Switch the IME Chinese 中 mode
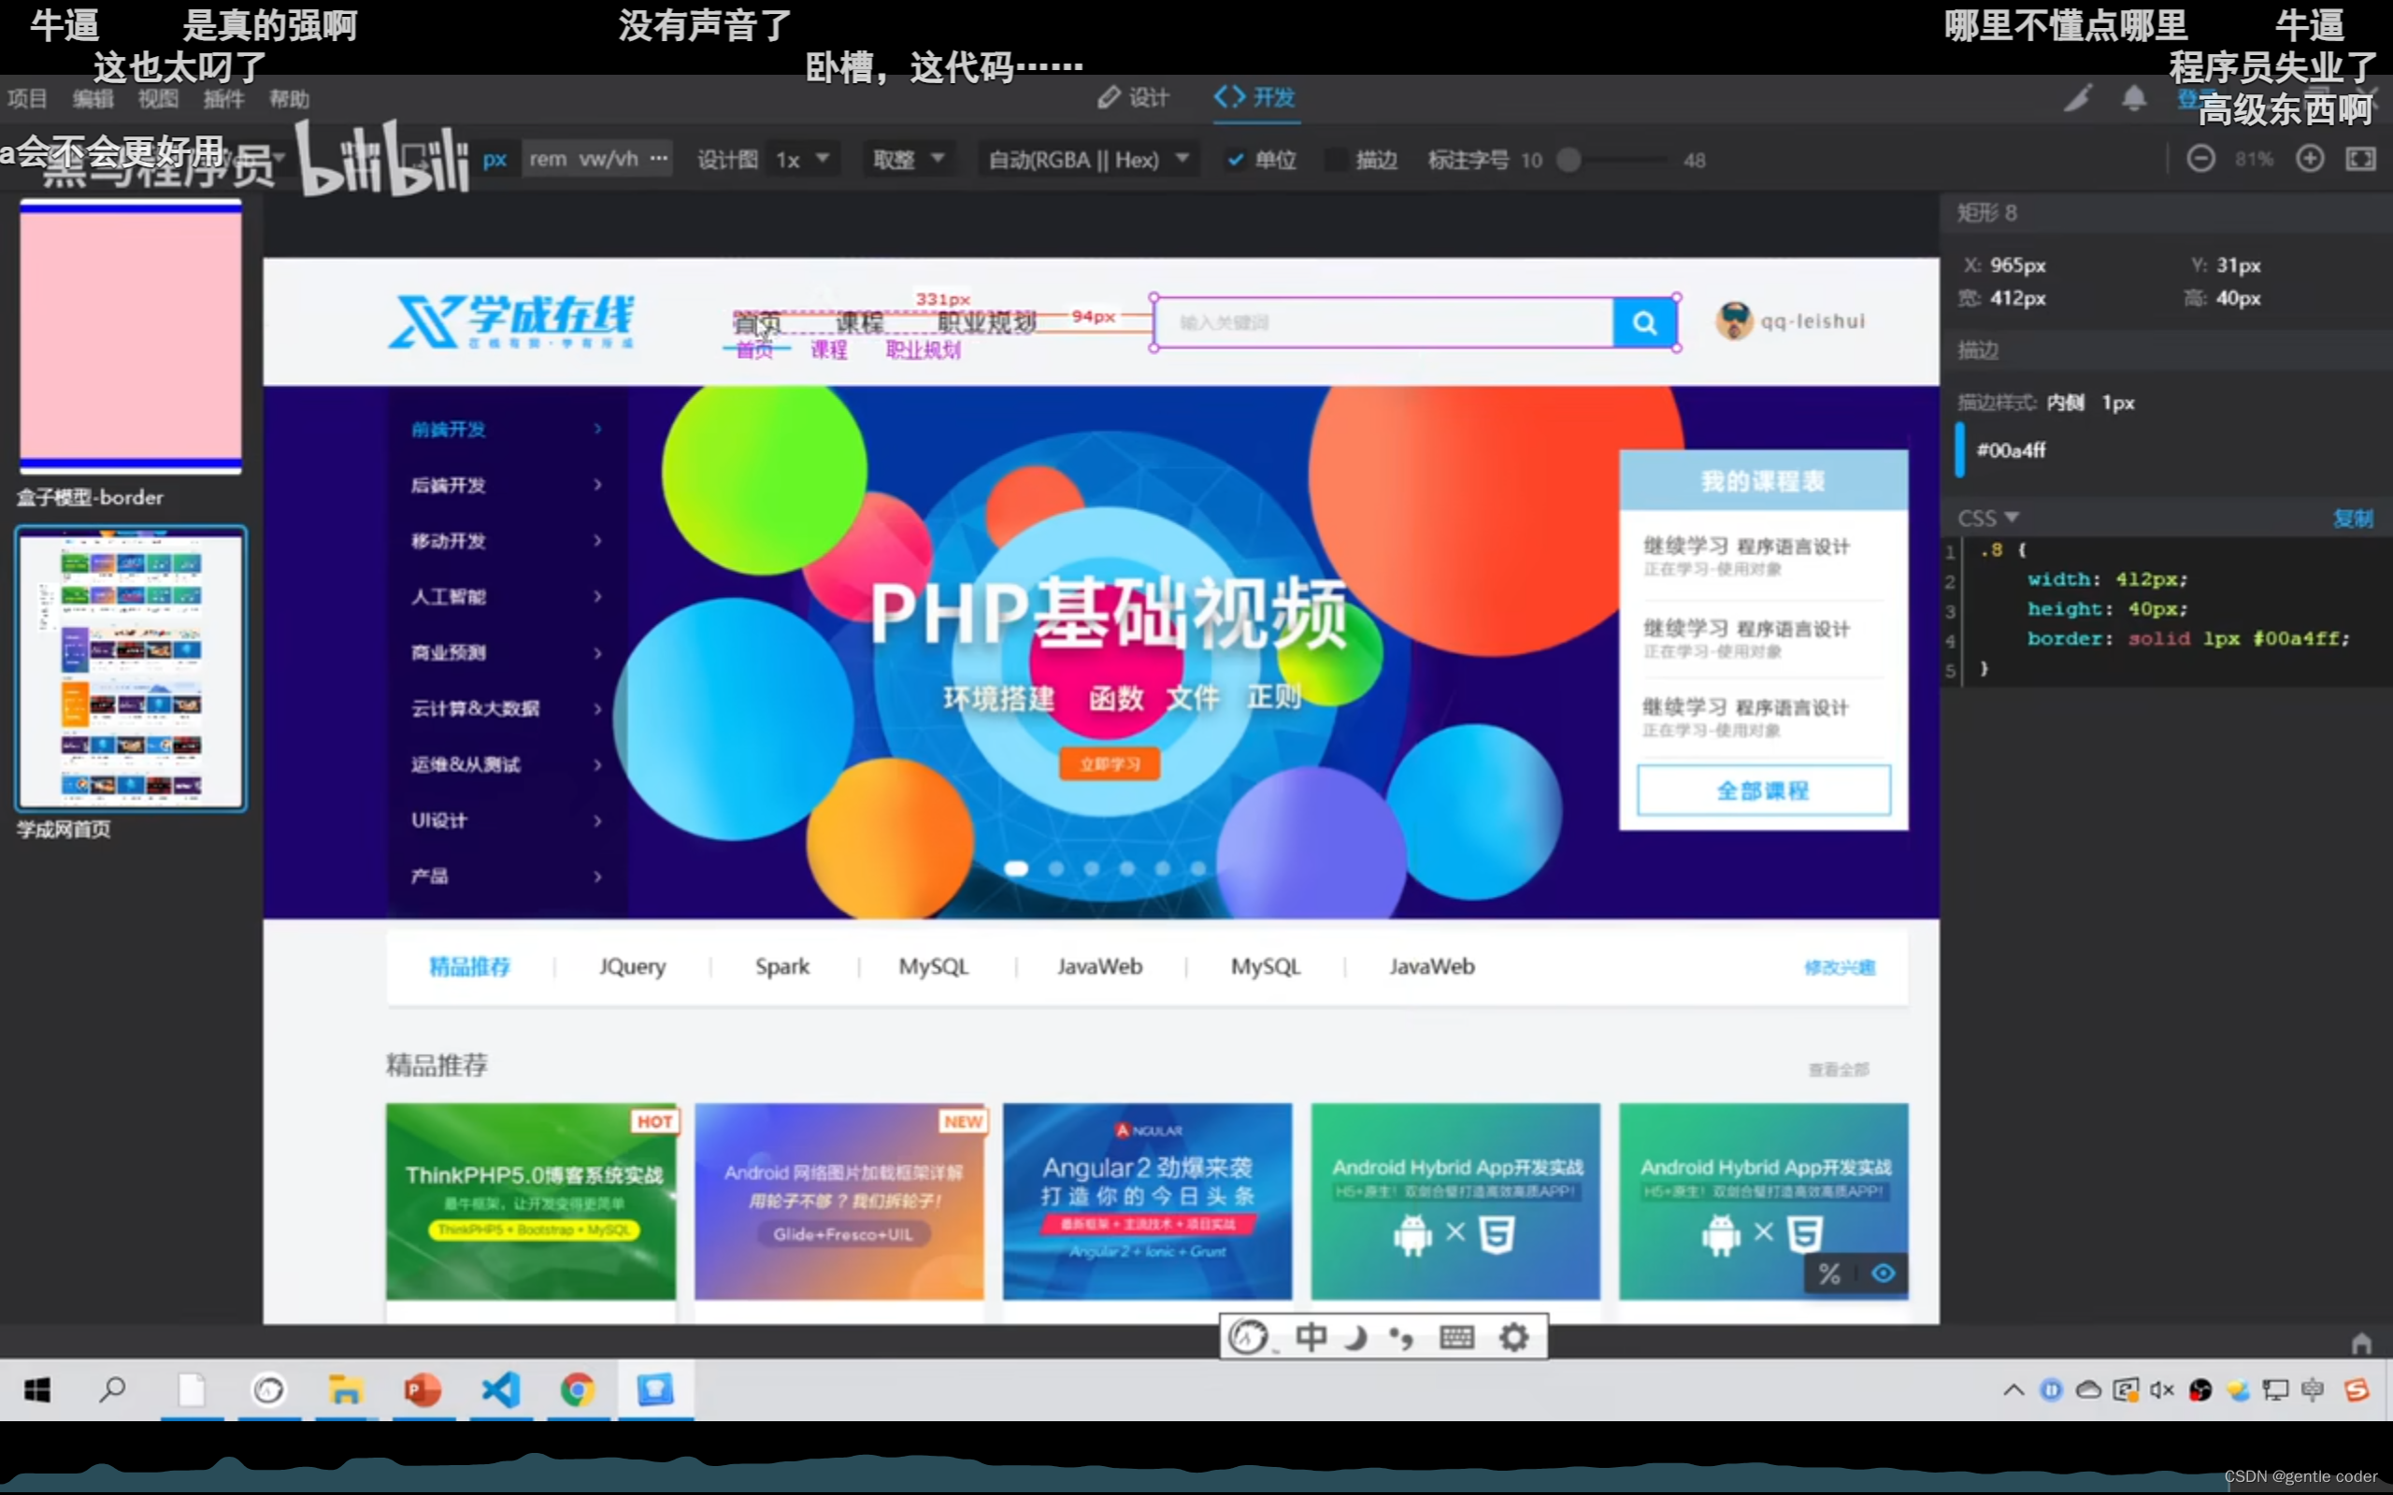Screen dimensions: 2393x1495 point(1311,1338)
